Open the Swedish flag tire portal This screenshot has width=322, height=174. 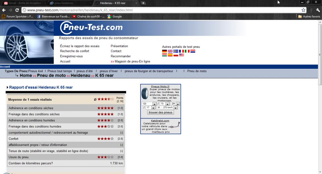176,51
